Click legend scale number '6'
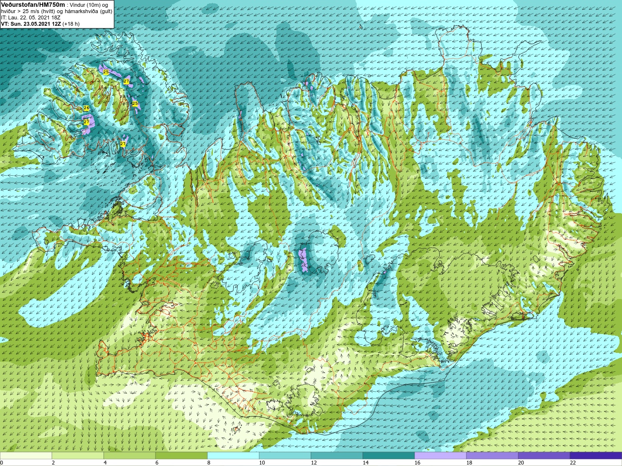 [157, 463]
